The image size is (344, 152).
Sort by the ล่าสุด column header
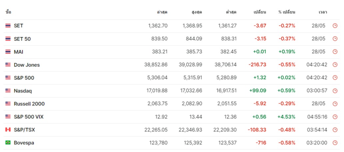162,12
